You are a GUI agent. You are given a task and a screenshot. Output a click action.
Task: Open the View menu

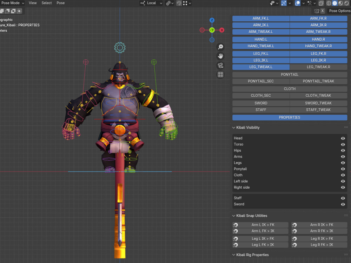32,3
